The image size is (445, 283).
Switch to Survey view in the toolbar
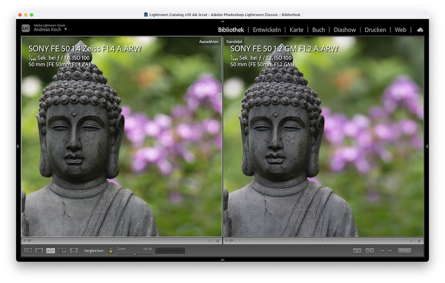click(x=62, y=251)
